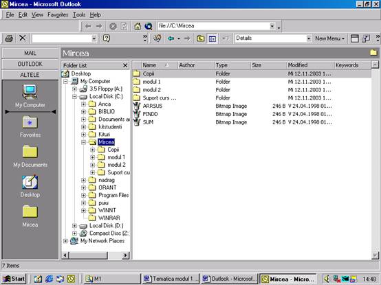Click Internet Explorer quick launch icon

tap(49, 279)
